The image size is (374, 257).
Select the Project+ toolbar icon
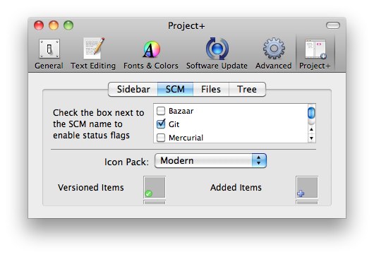click(315, 54)
